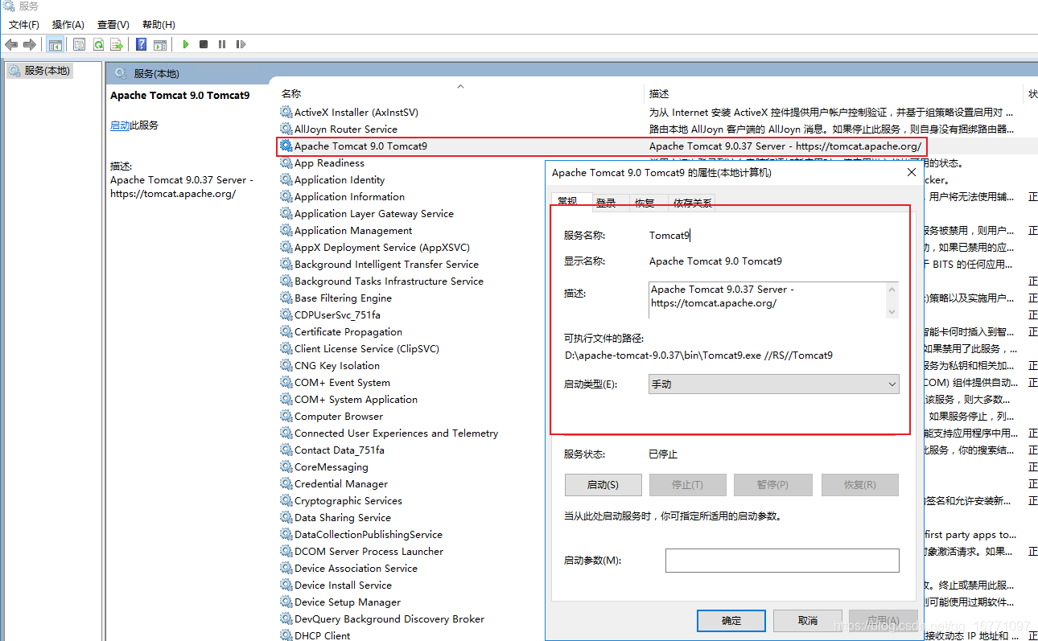Open the 启动类型 startup type dropdown

[773, 384]
